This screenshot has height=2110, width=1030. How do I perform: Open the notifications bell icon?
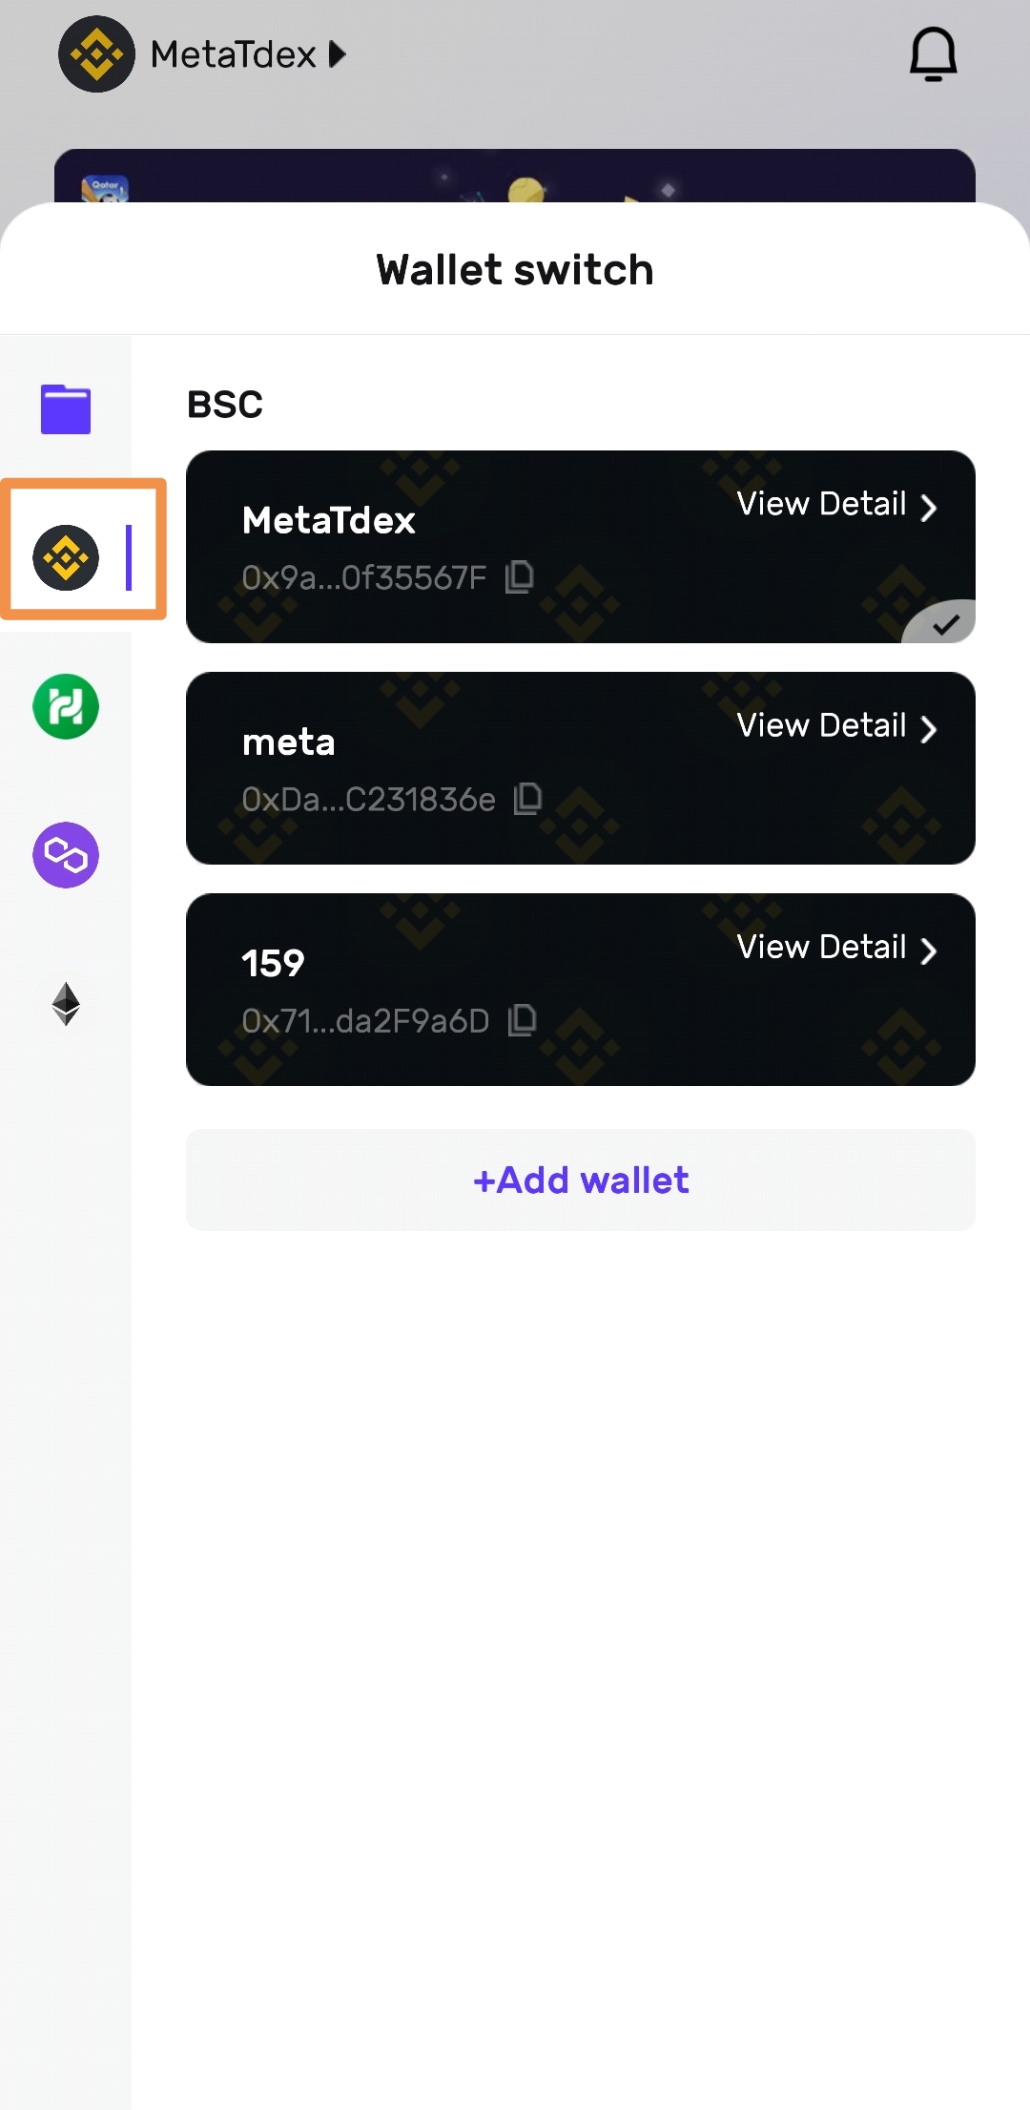pyautogui.click(x=933, y=54)
